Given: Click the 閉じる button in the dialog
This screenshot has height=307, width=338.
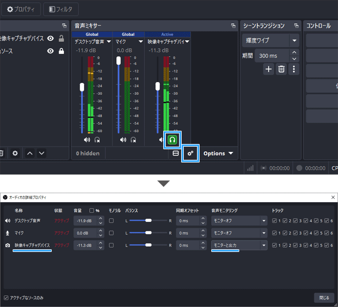Looking at the screenshot, I should (x=324, y=297).
